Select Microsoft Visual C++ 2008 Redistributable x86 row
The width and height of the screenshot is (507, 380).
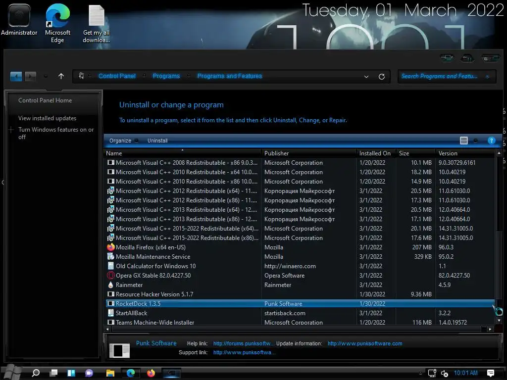pyautogui.click(x=300, y=162)
